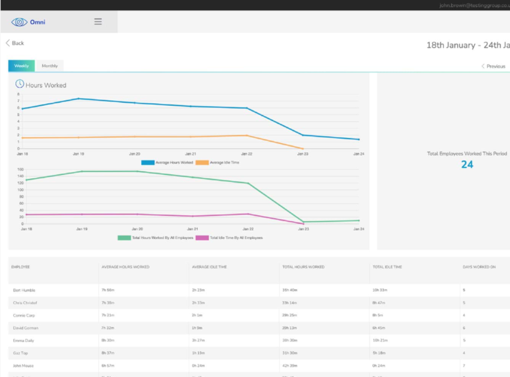Select employee John Mouse
The image size is (510, 377).
click(23, 366)
